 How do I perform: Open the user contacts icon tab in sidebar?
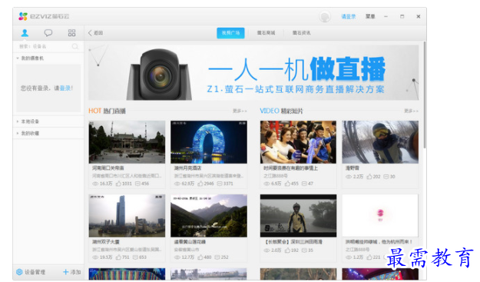click(x=25, y=33)
